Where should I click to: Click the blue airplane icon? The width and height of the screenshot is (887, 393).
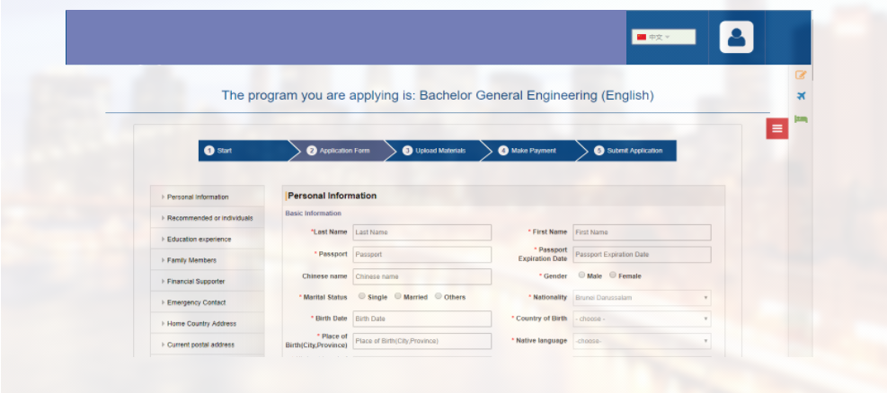point(801,96)
